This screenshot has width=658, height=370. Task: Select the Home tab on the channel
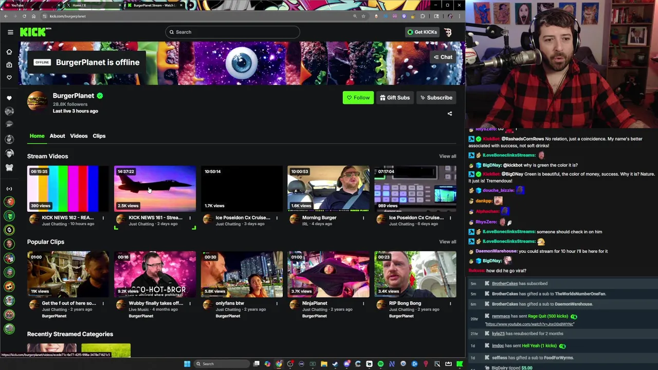point(37,136)
